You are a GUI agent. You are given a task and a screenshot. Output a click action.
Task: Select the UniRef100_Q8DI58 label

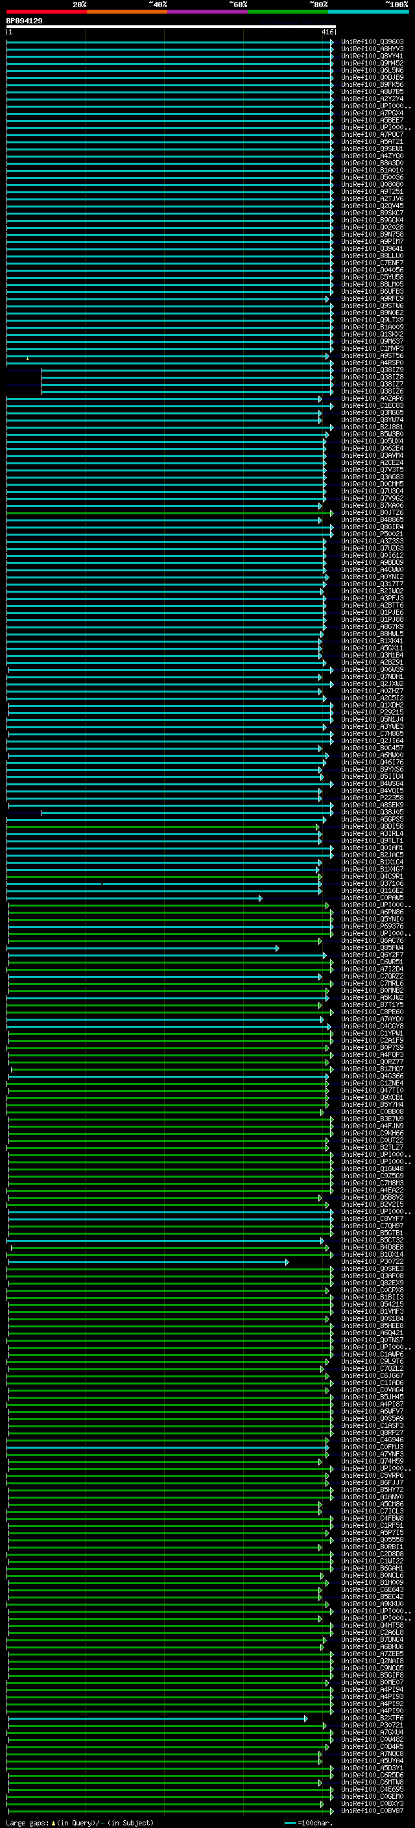click(372, 826)
